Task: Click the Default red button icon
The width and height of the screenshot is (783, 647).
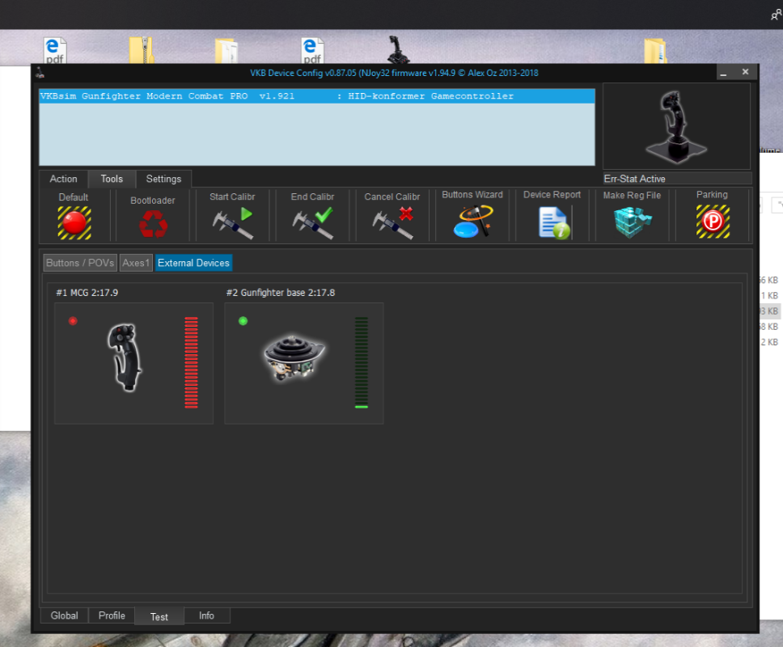Action: [74, 222]
